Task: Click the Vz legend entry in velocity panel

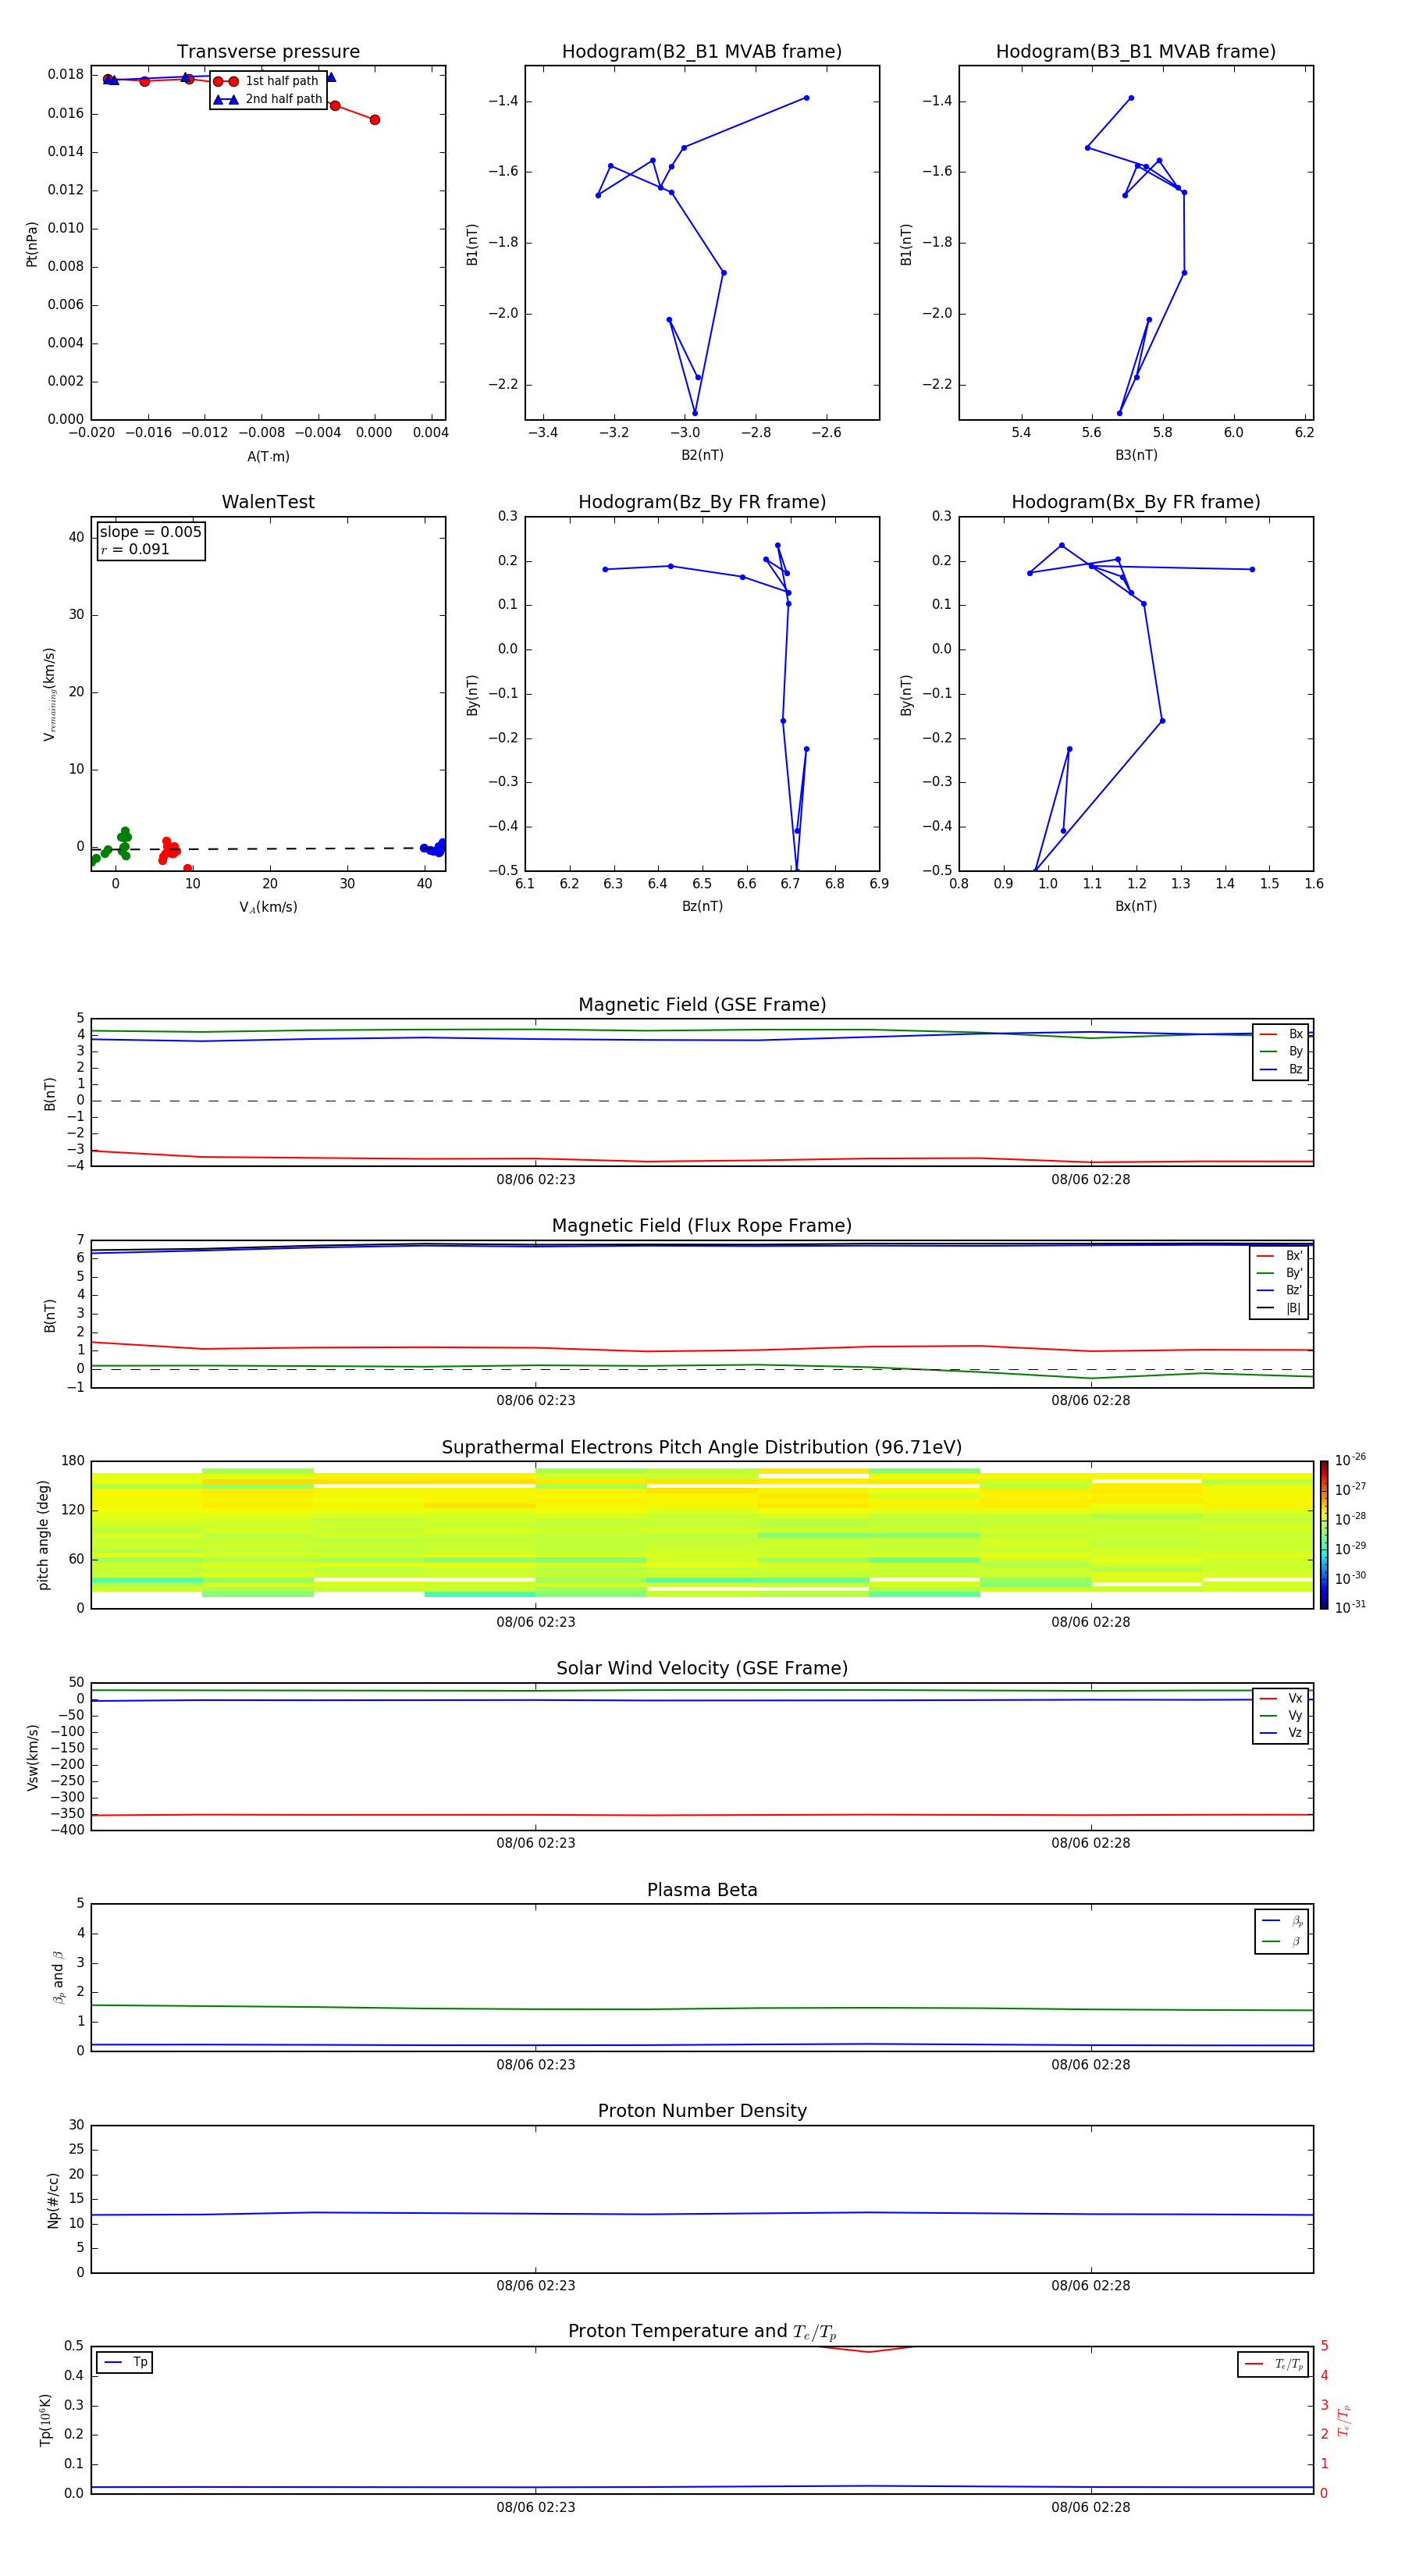Action: [1281, 1733]
